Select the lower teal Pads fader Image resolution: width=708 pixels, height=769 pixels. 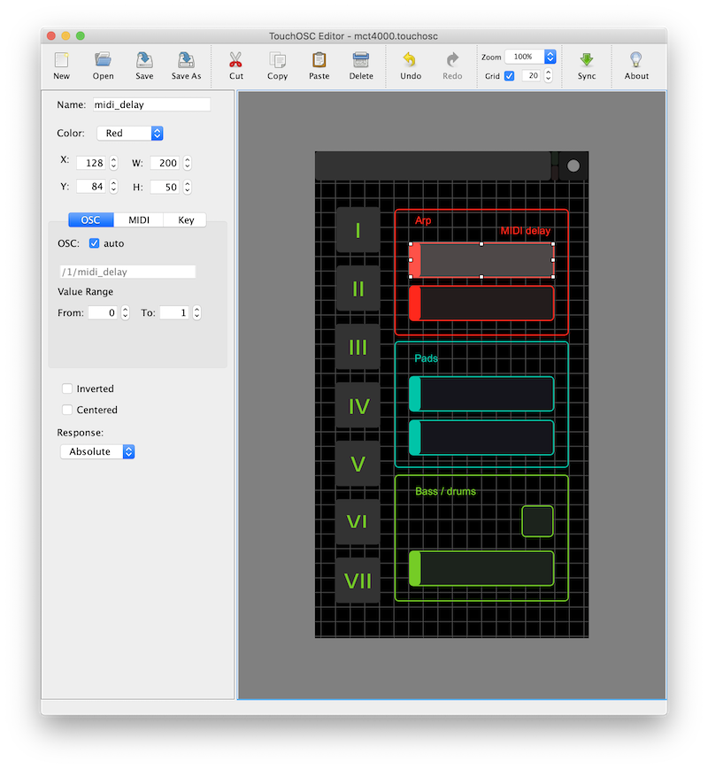tap(481, 437)
